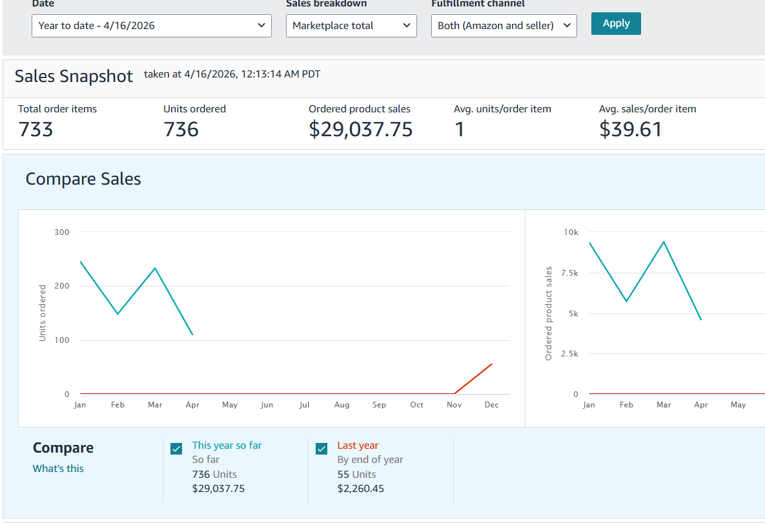The width and height of the screenshot is (765, 523).
Task: Click the teal This year so far label
Action: click(x=227, y=446)
